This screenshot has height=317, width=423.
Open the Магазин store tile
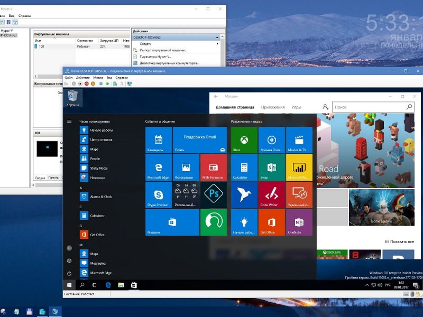tap(172, 222)
